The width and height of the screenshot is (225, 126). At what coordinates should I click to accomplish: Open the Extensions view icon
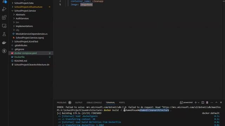4,17
